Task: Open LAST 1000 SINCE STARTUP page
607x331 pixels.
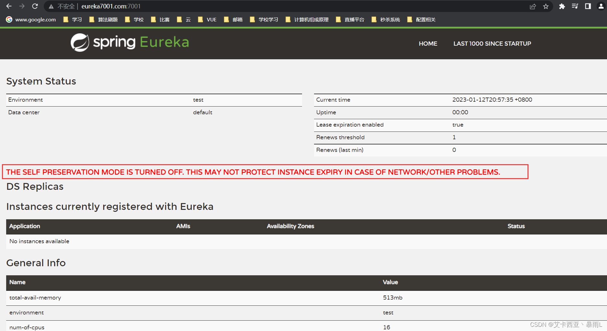Action: [x=492, y=43]
